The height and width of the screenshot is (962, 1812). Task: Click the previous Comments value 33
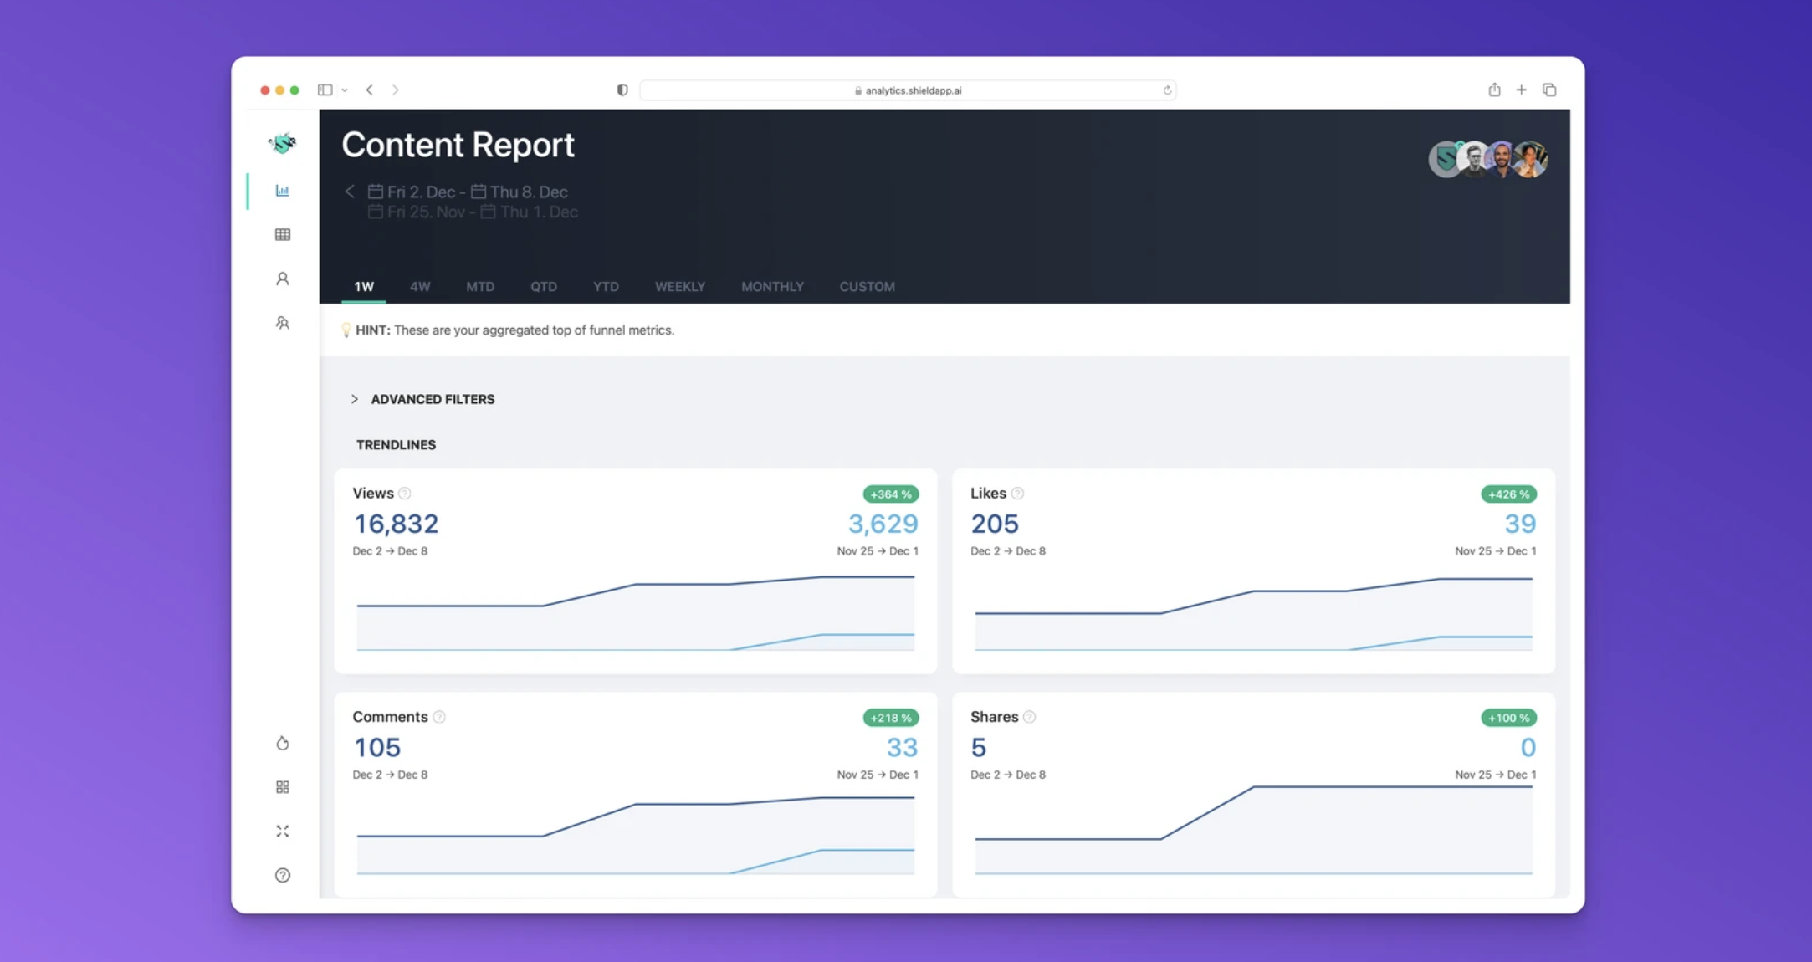point(902,747)
